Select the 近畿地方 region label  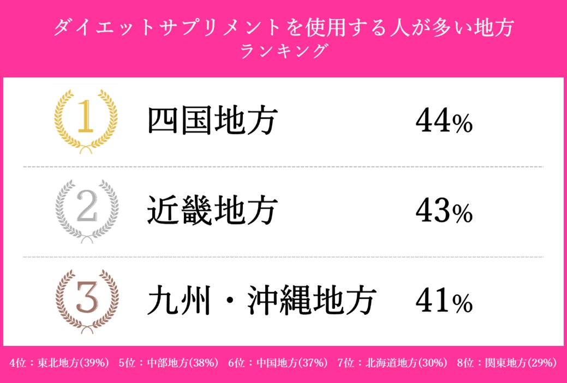[x=213, y=212]
